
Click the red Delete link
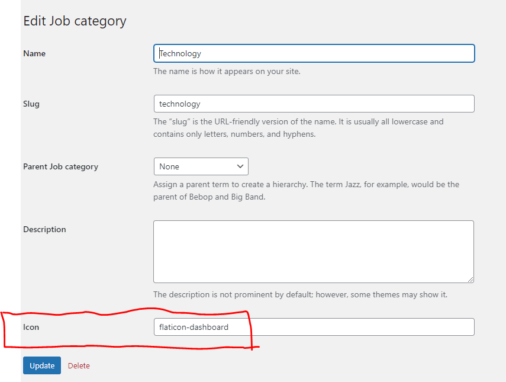click(79, 365)
